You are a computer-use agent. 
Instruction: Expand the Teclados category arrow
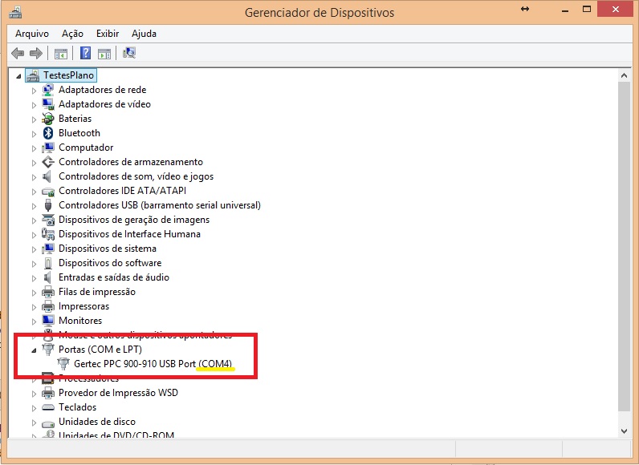[x=35, y=408]
